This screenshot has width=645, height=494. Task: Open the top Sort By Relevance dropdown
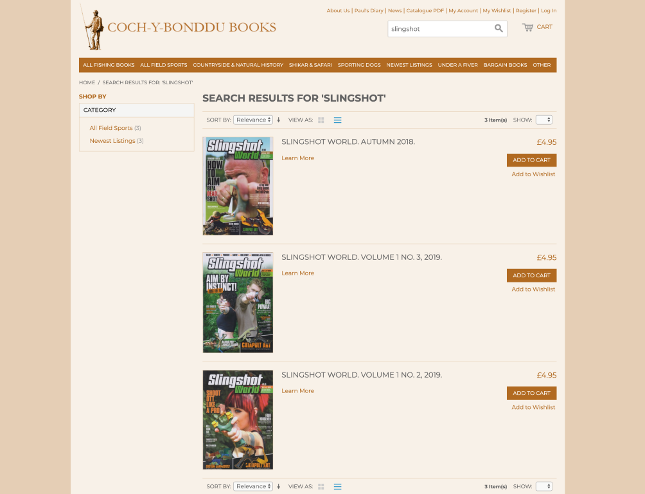[x=253, y=120]
